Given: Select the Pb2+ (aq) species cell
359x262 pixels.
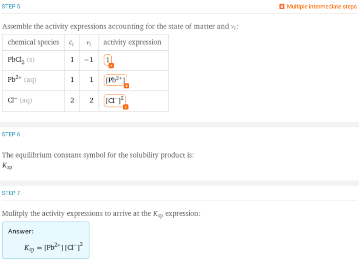Looking at the screenshot, I should click(x=22, y=80).
